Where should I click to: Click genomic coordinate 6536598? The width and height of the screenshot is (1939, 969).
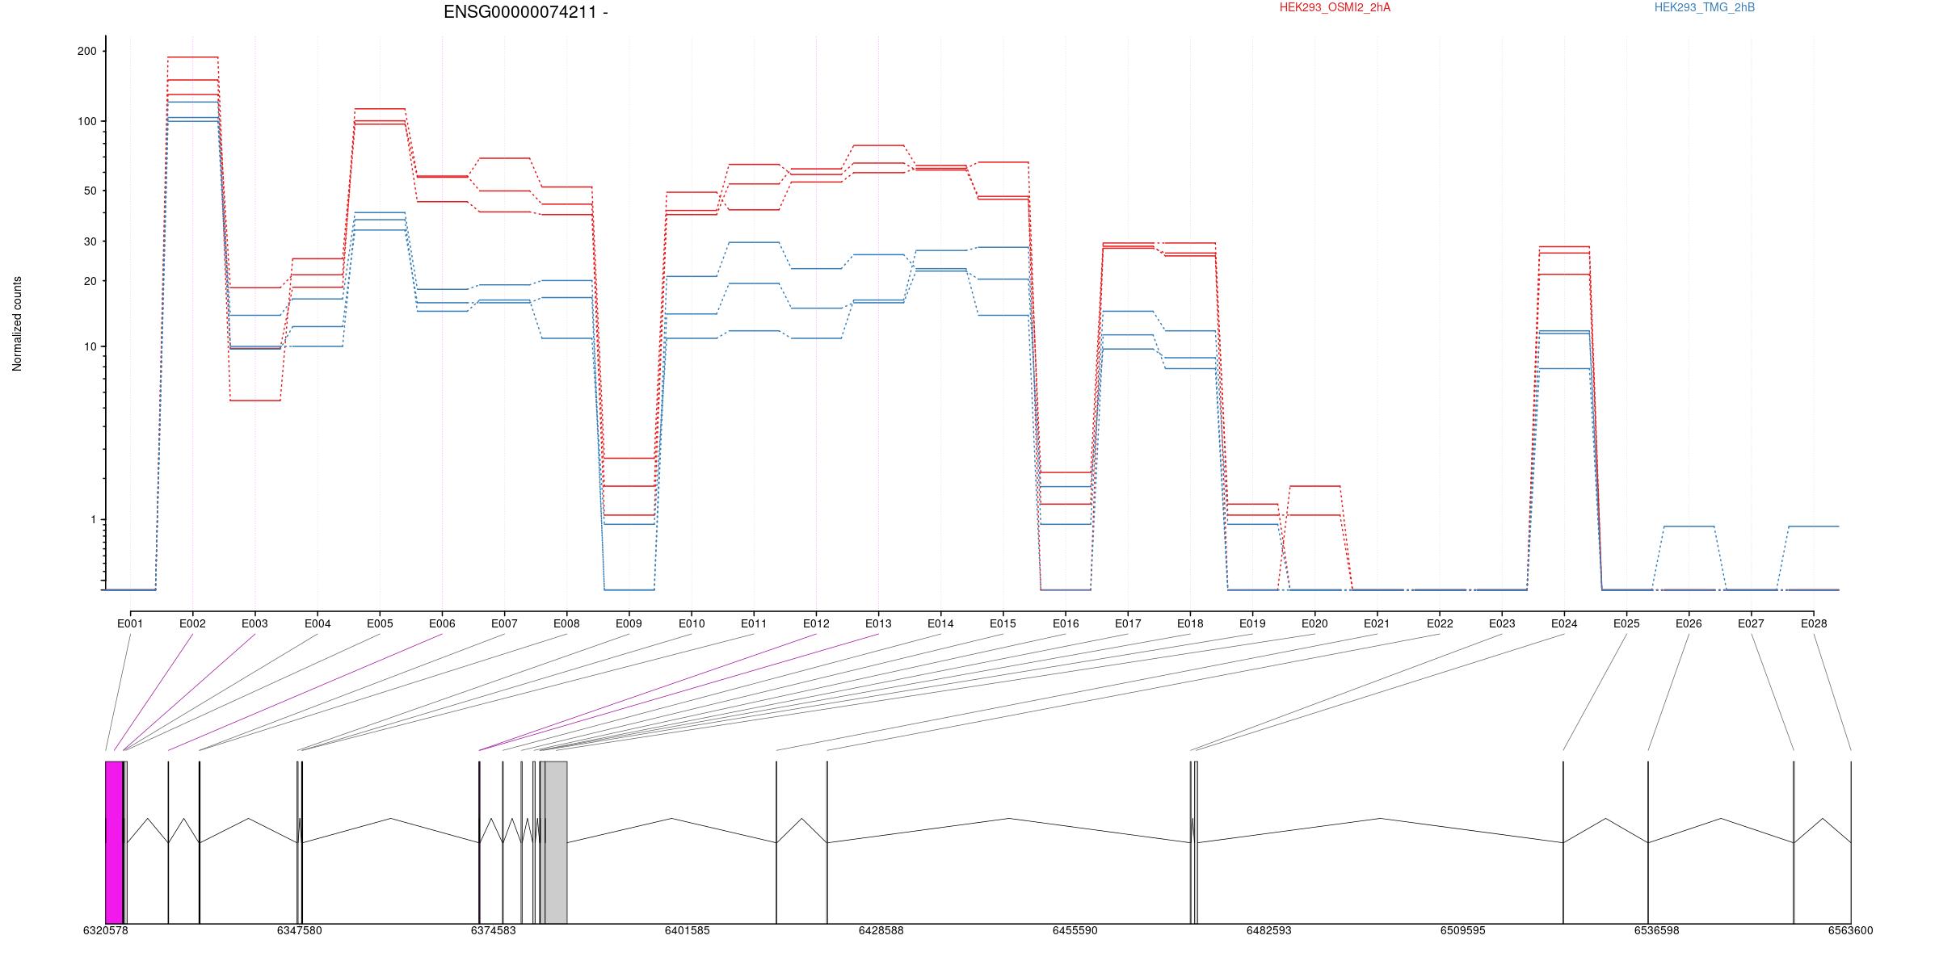coord(1656,930)
